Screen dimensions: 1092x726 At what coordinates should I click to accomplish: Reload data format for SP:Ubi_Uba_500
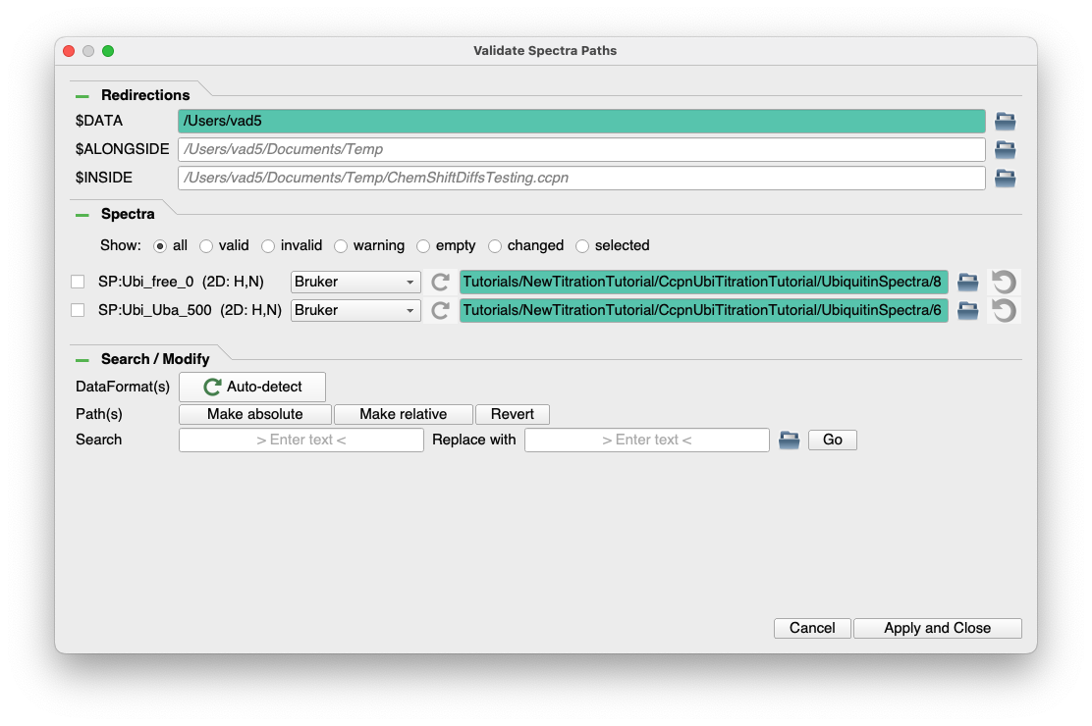[439, 310]
